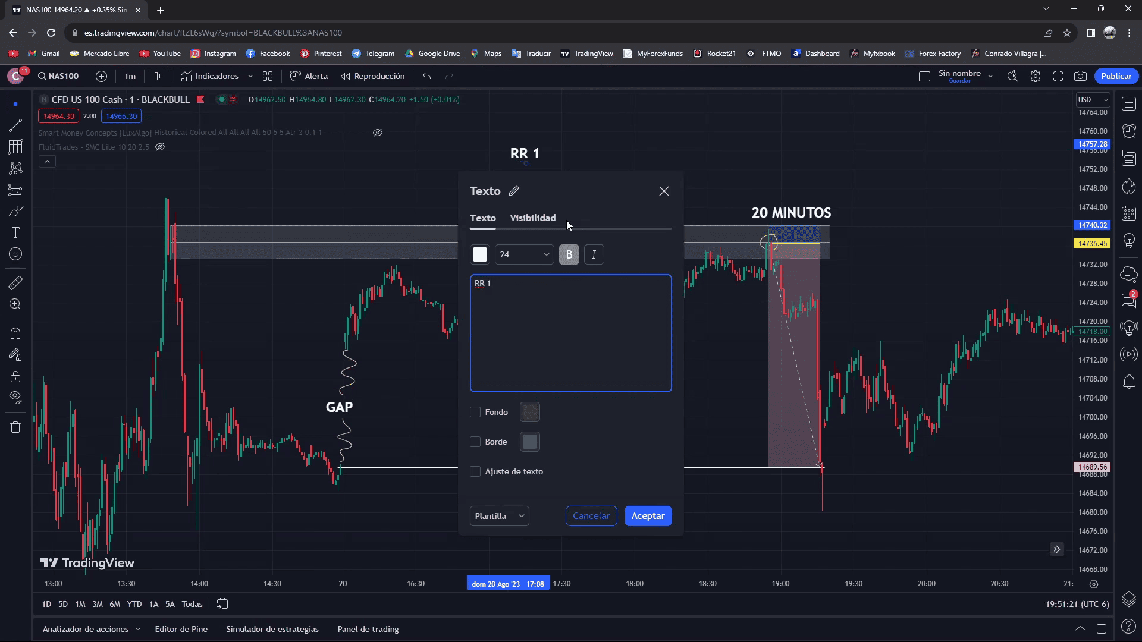
Task: Enable the Borde checkbox
Action: tap(475, 442)
